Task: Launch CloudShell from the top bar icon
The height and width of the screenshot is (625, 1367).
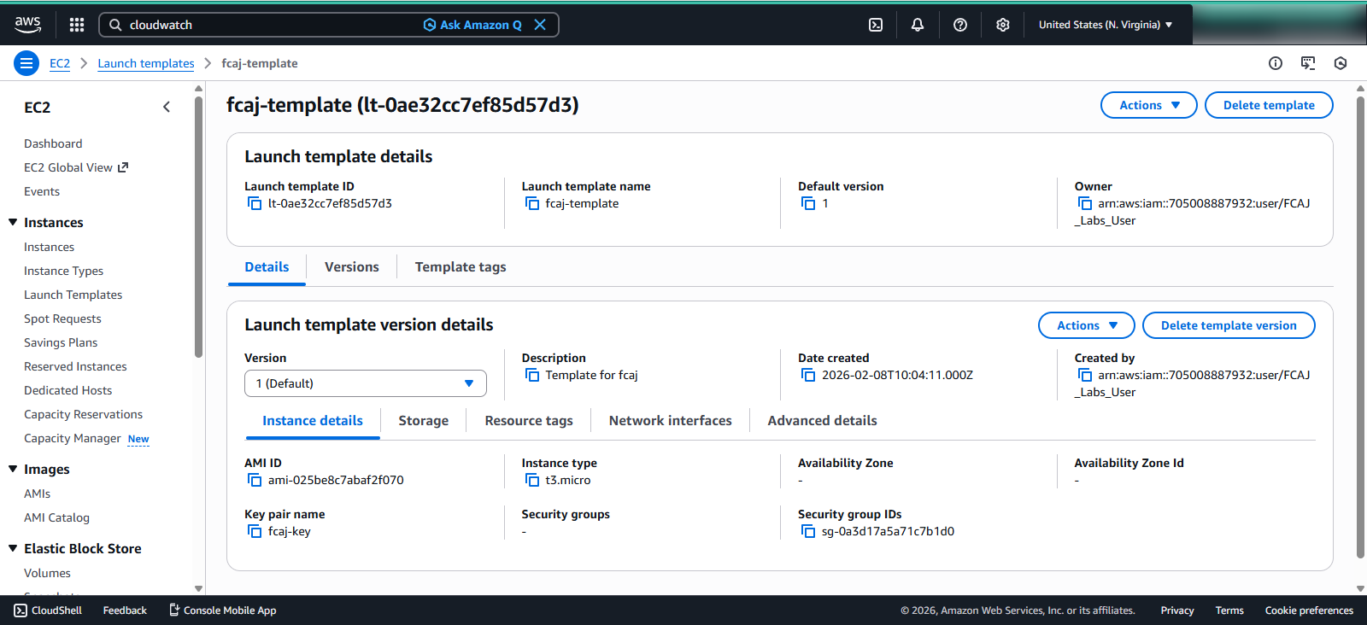Action: [x=876, y=25]
